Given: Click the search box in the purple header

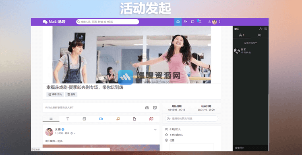Looking at the screenshot, I should click(x=108, y=22).
